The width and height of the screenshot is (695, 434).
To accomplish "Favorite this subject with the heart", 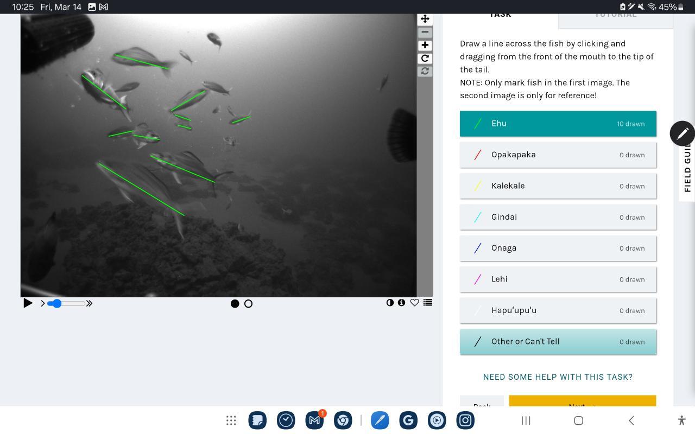I will [x=414, y=303].
